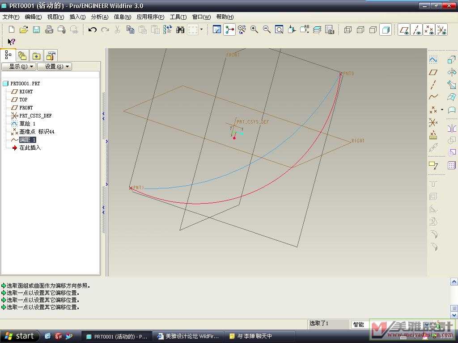Select the Revolve tool
The image size is (458, 343).
coord(452,72)
